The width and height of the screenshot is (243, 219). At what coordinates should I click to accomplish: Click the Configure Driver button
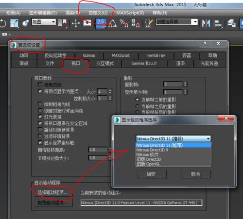[x=53, y=203]
